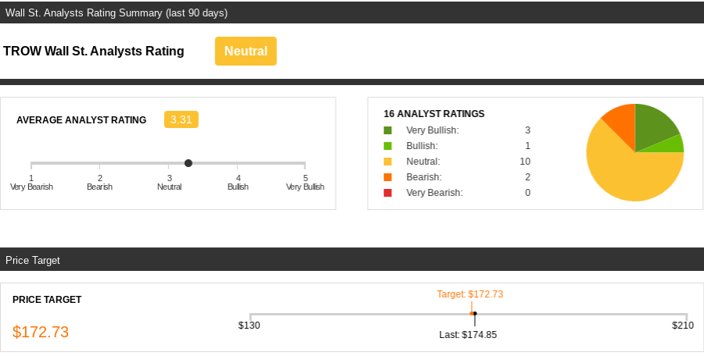Click the '2 Bearish' scale label

tap(99, 183)
